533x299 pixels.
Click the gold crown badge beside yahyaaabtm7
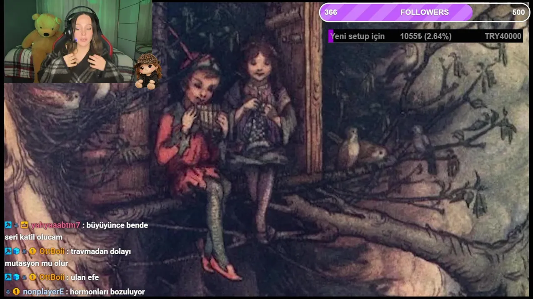tap(24, 225)
